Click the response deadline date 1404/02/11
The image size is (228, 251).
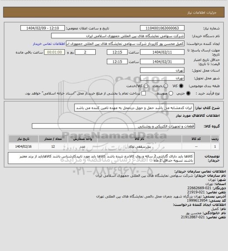[162, 52]
